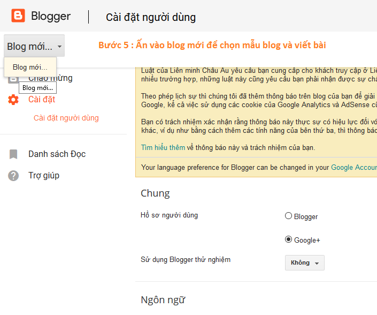
Task: Select the Blogger profile radio button
Action: (288, 216)
